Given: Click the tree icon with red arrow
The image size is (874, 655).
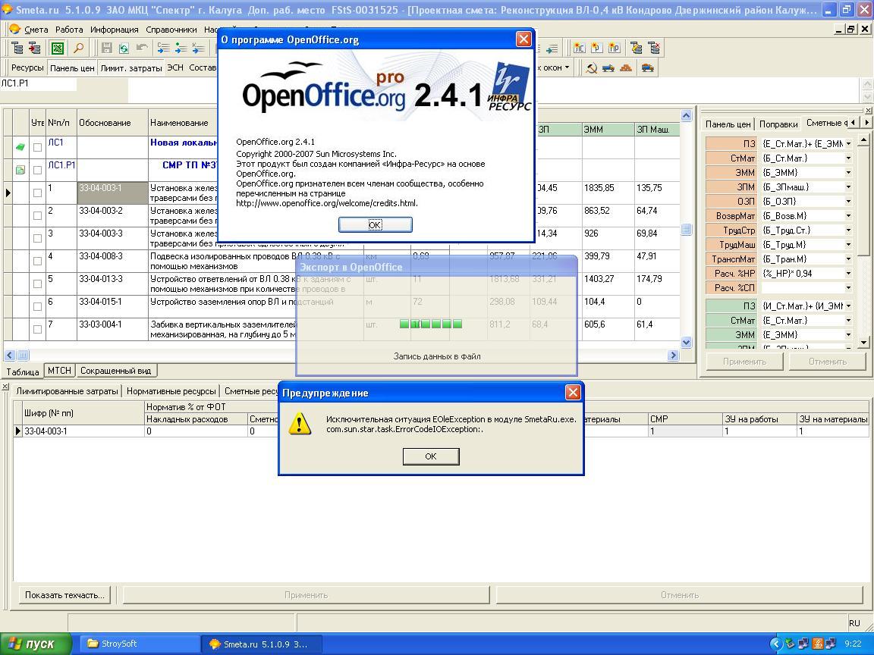Looking at the screenshot, I should [35, 49].
